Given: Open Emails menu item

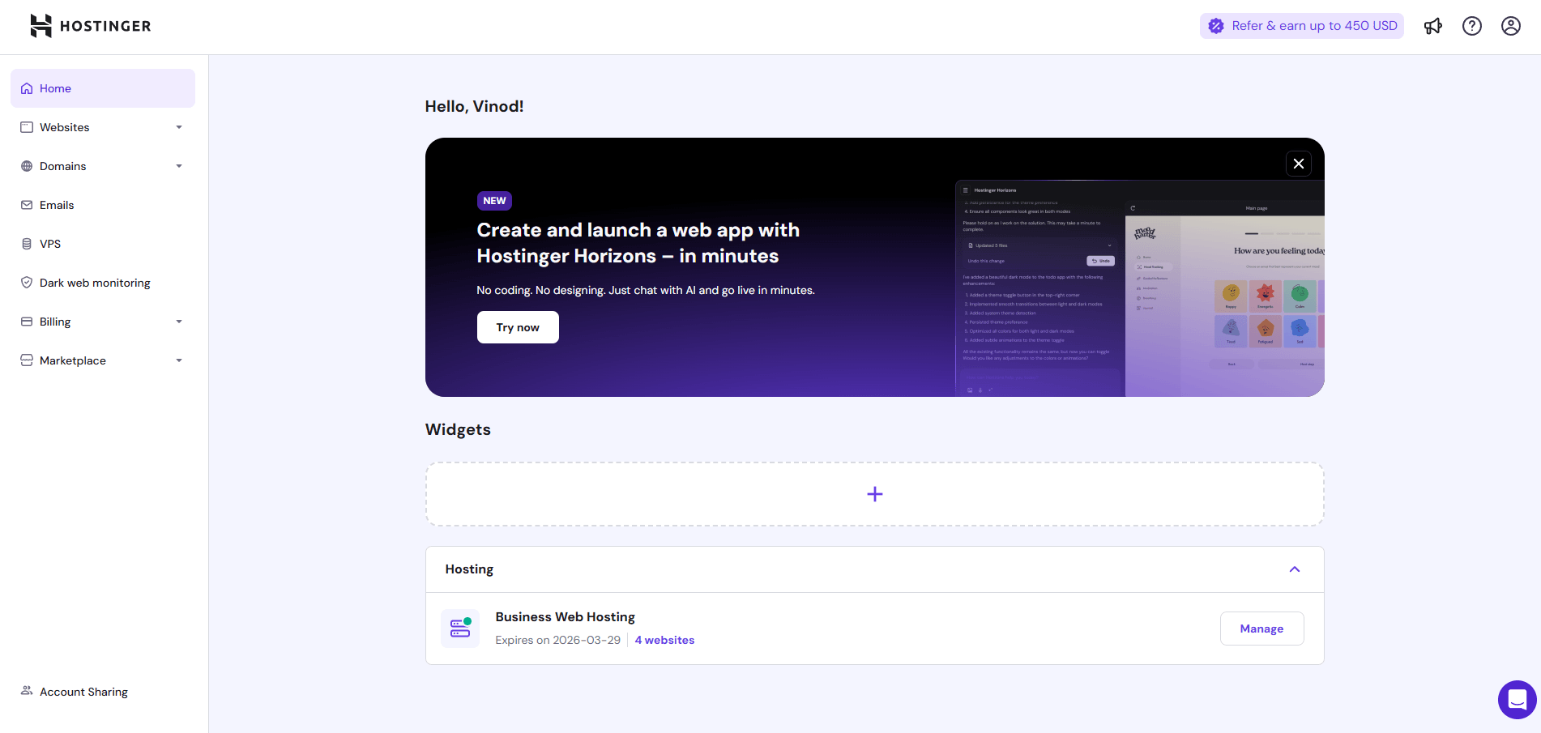Looking at the screenshot, I should (103, 205).
